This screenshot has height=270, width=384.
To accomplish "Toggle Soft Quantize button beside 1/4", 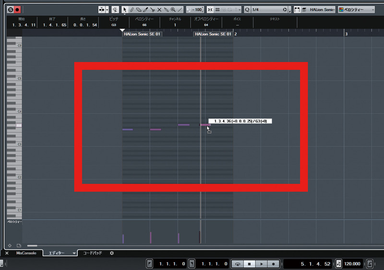I will (x=285, y=10).
